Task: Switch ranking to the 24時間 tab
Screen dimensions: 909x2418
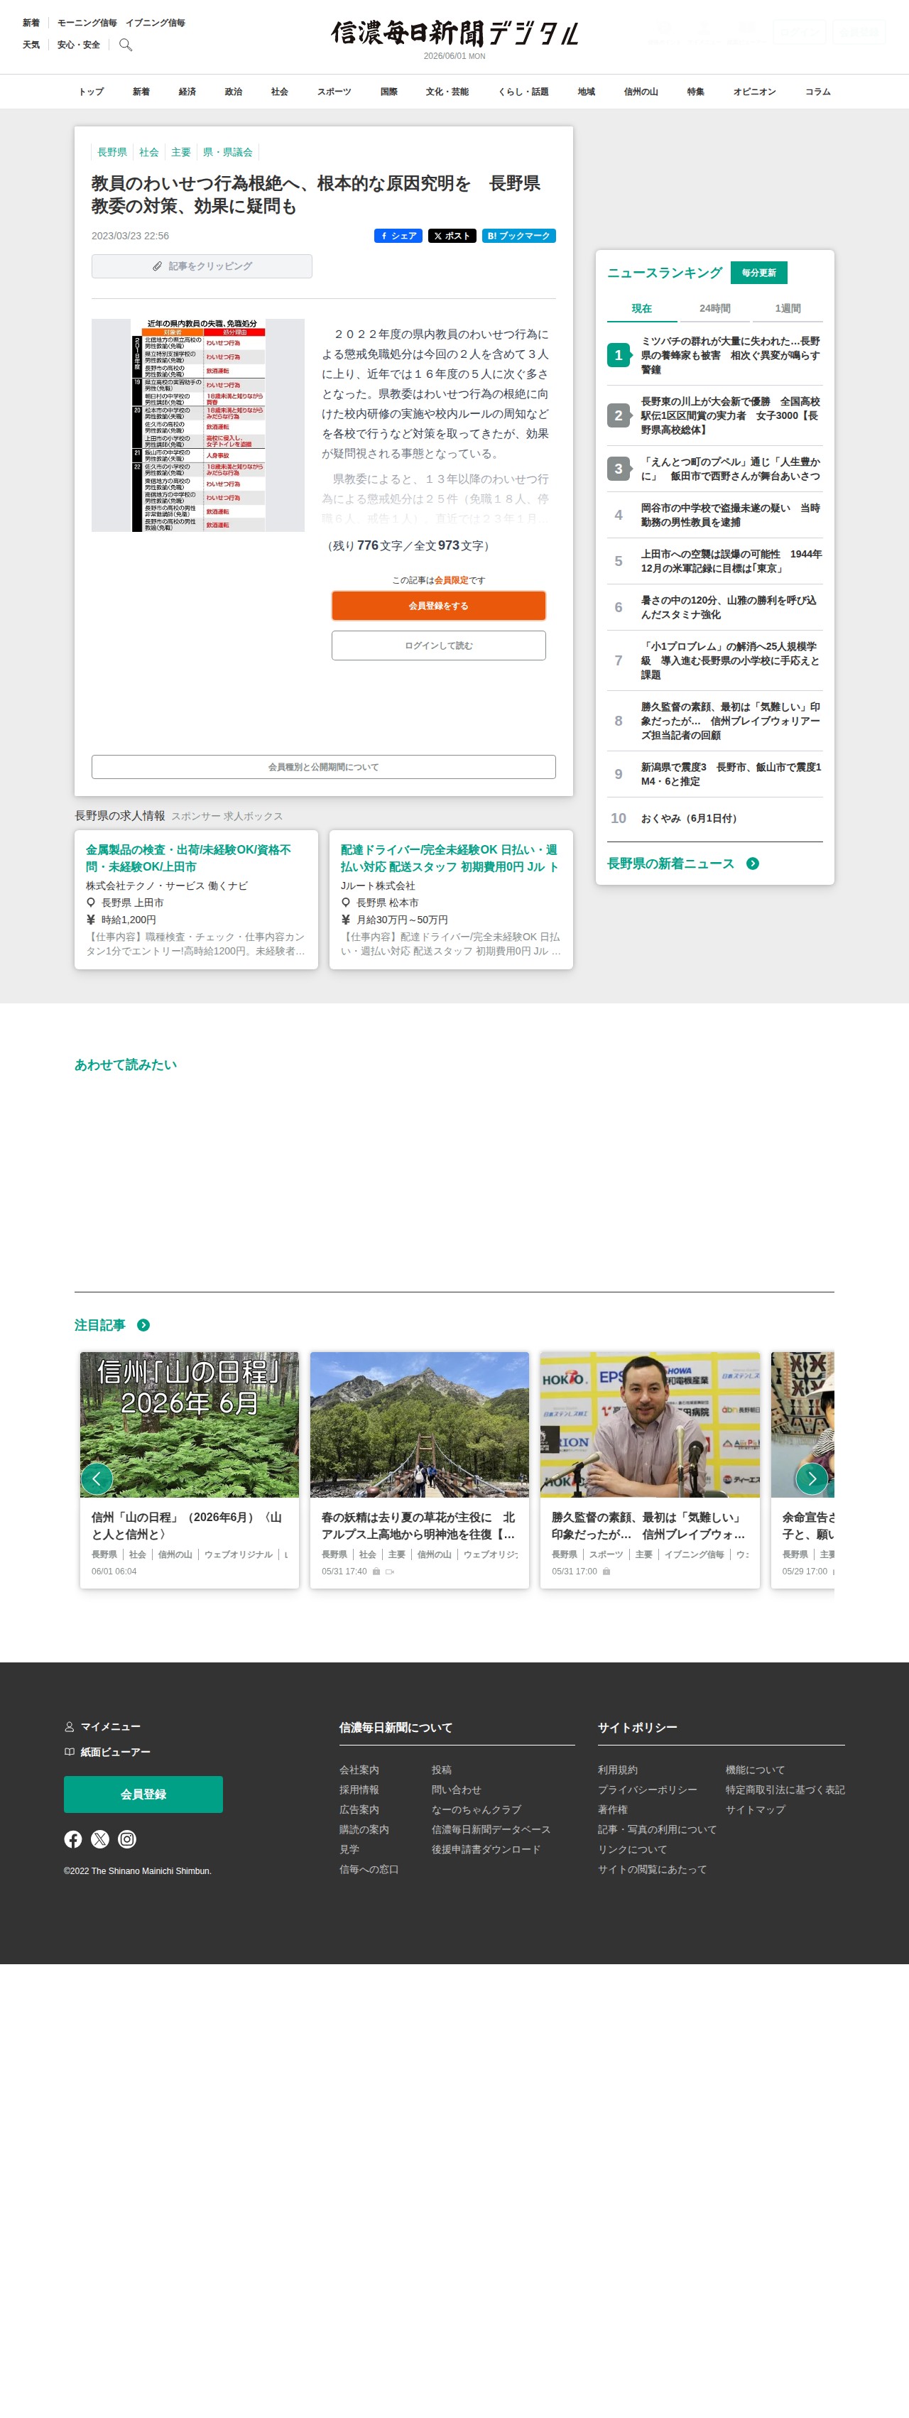Action: pyautogui.click(x=714, y=309)
